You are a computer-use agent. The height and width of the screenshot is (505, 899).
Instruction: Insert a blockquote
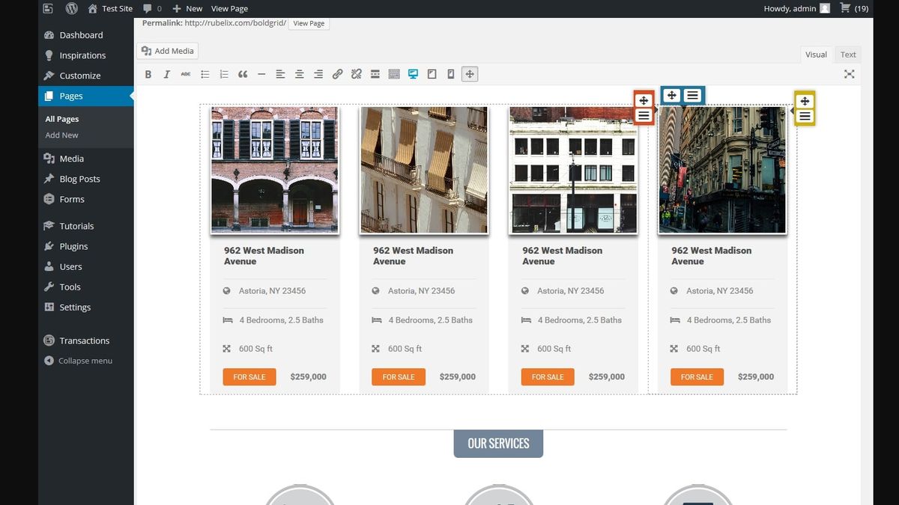point(241,73)
